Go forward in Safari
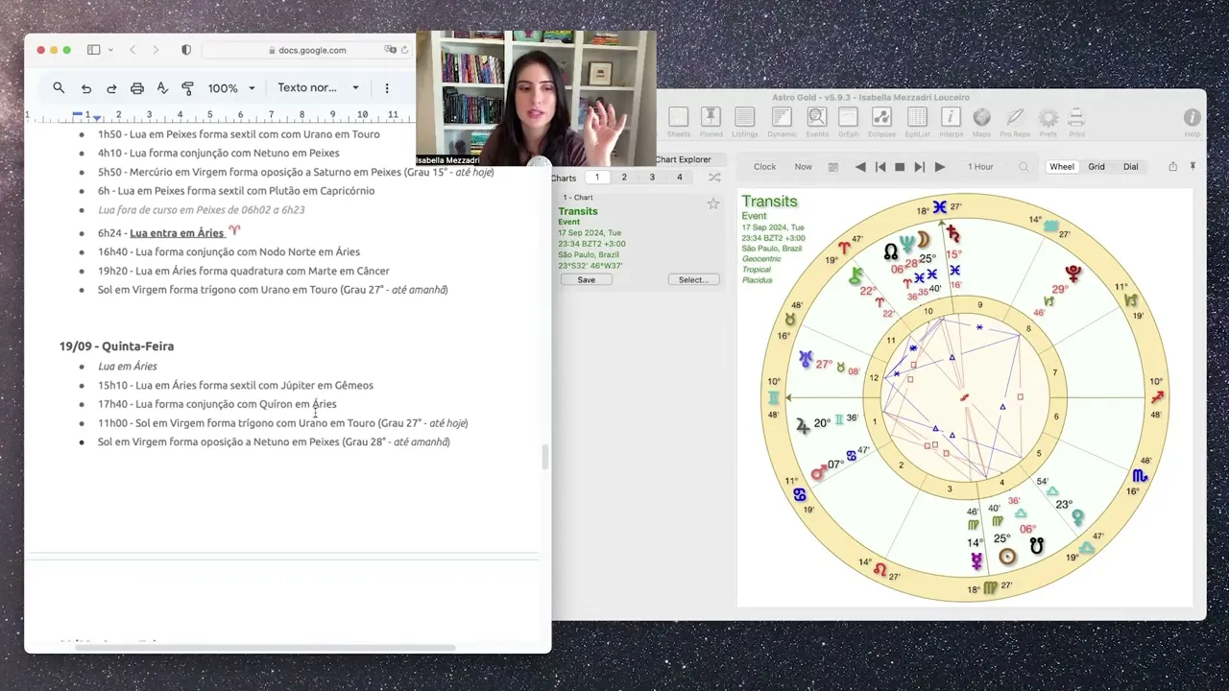The width and height of the screenshot is (1229, 691). (156, 50)
